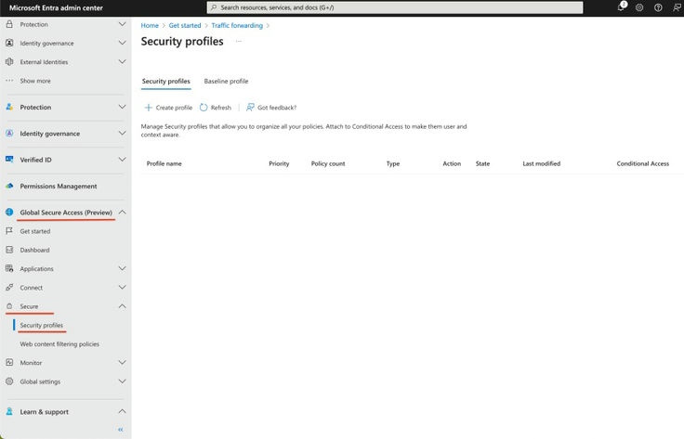Click the Dashboard icon

pyautogui.click(x=9, y=250)
